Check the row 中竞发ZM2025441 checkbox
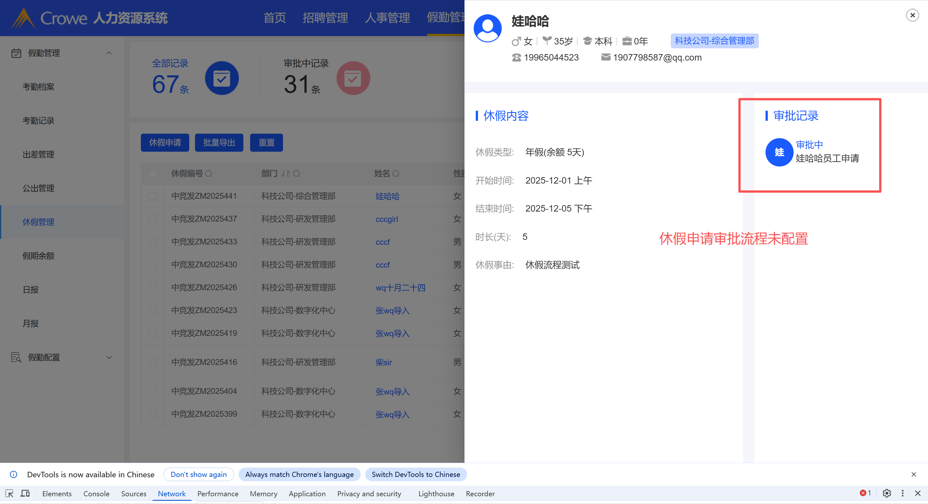Image resolution: width=928 pixels, height=504 pixels. pyautogui.click(x=153, y=196)
